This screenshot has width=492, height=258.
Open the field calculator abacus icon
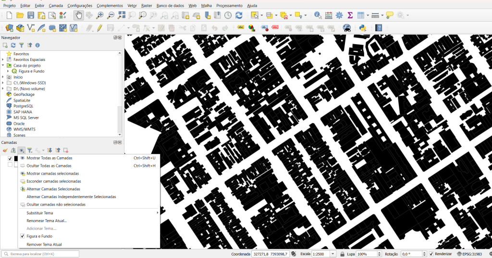[x=329, y=15]
